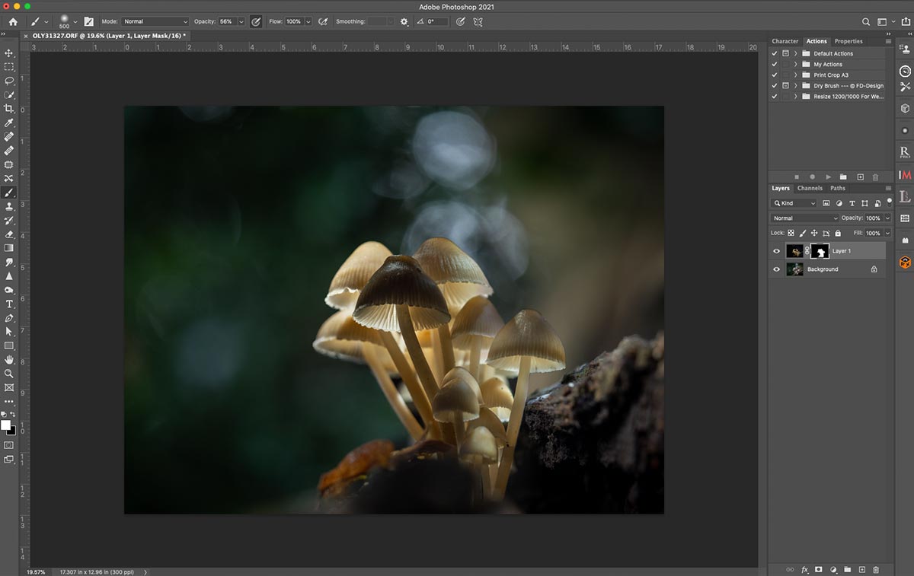Image resolution: width=914 pixels, height=576 pixels.
Task: Expand the My Actions folder
Action: tap(796, 65)
